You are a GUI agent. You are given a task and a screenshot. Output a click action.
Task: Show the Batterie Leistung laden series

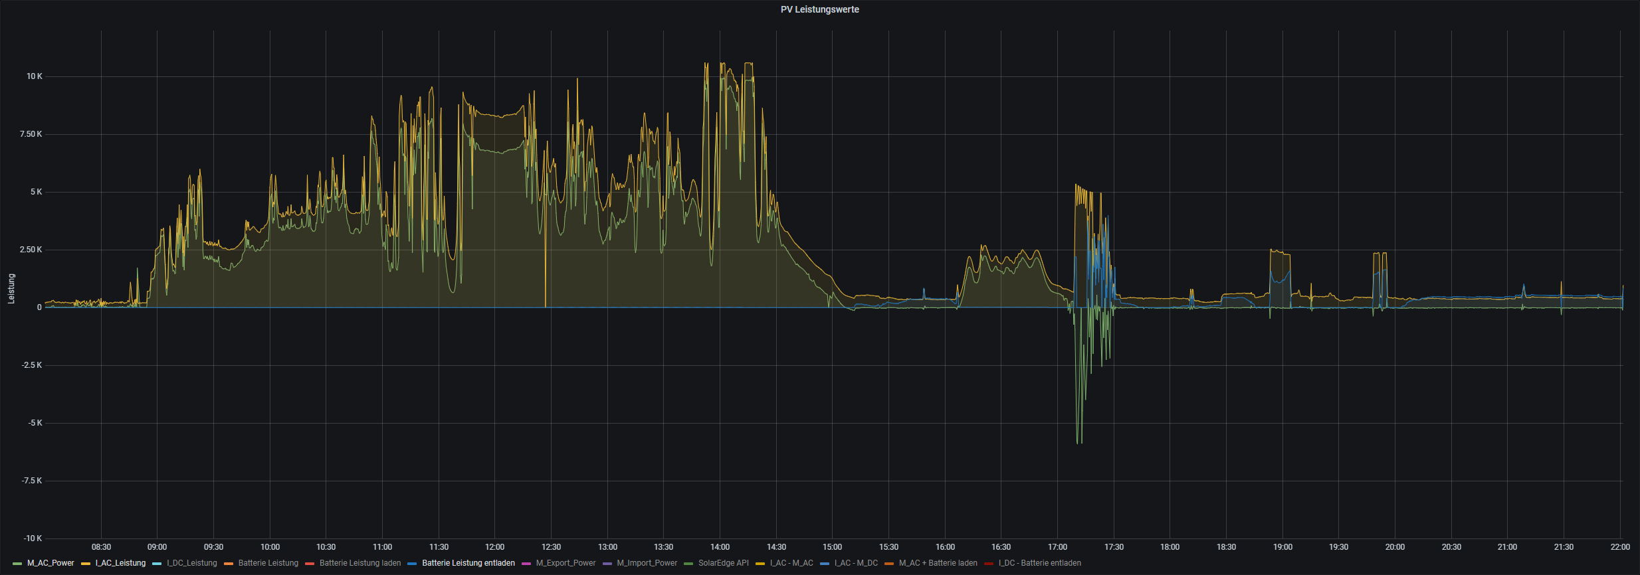359,563
